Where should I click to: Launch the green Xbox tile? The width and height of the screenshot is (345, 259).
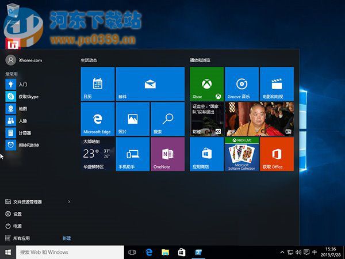pos(206,84)
